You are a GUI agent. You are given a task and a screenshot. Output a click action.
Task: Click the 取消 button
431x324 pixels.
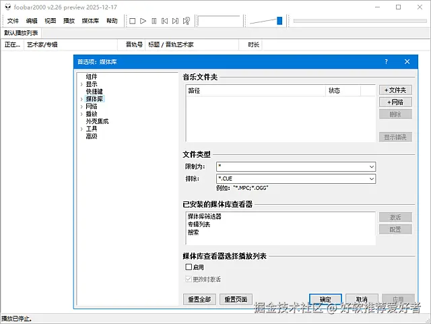click(x=362, y=299)
